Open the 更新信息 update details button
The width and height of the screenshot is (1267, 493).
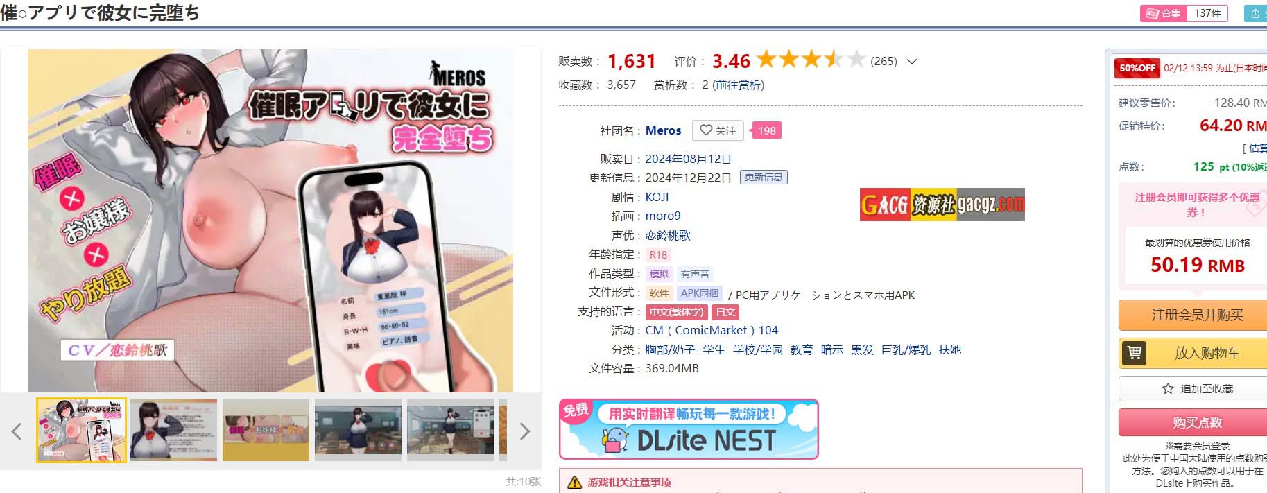(x=764, y=177)
